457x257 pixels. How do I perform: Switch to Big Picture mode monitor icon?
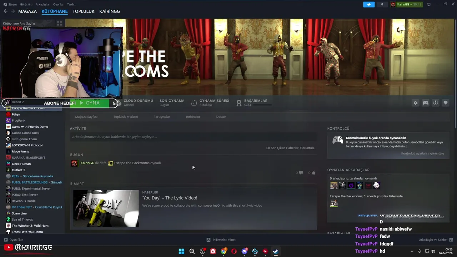[428, 4]
